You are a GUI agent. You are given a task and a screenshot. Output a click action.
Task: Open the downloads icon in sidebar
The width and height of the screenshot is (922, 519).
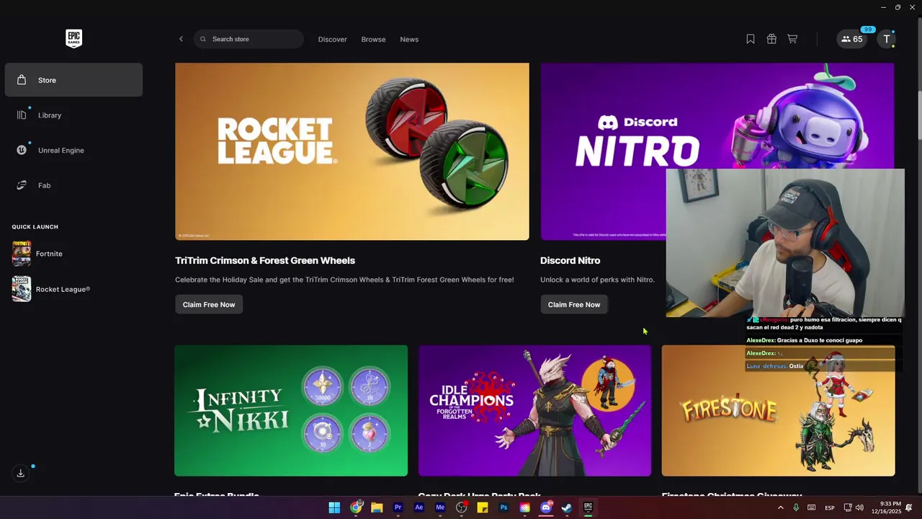[20, 473]
